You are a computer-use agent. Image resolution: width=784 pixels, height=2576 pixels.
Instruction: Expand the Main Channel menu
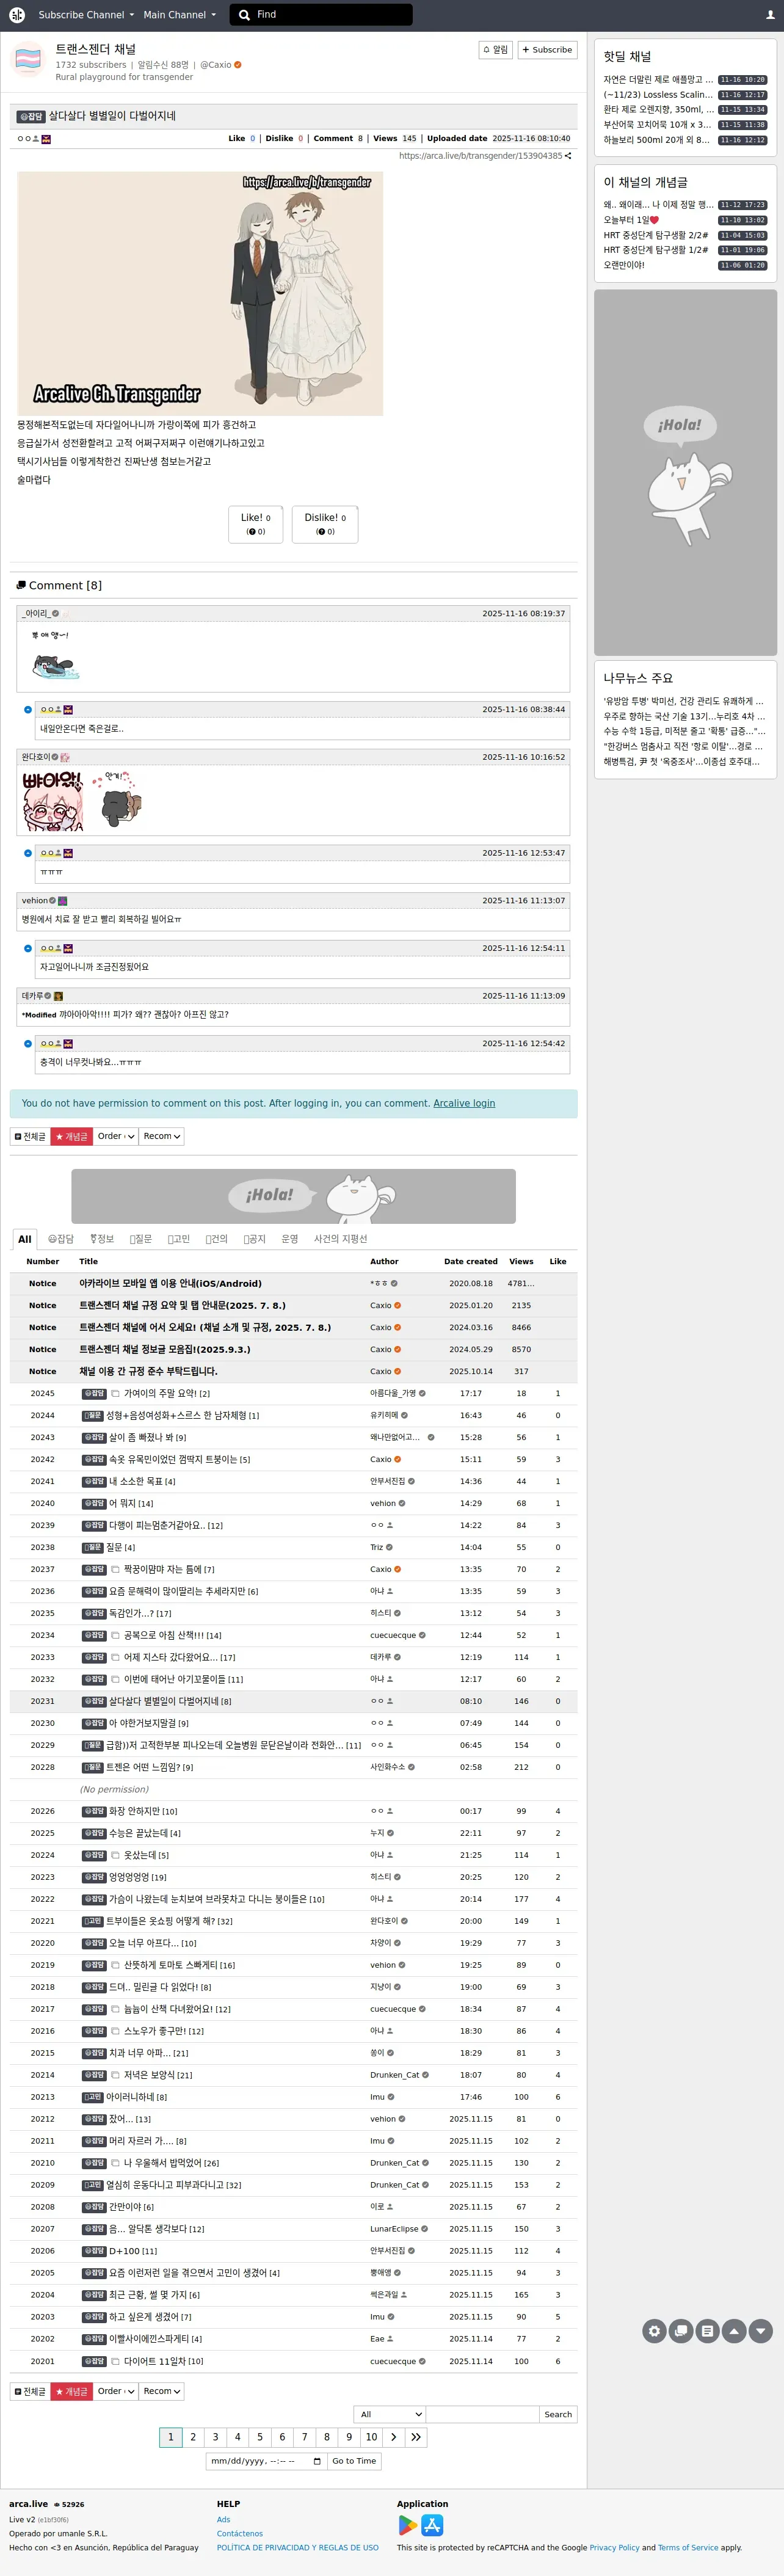click(x=179, y=15)
